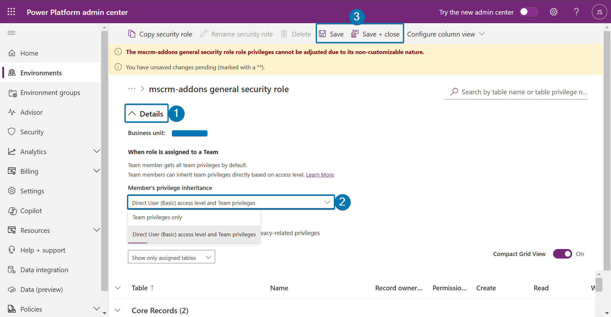Open Show only assigned tables dropdown
This screenshot has height=317, width=611.
click(171, 257)
